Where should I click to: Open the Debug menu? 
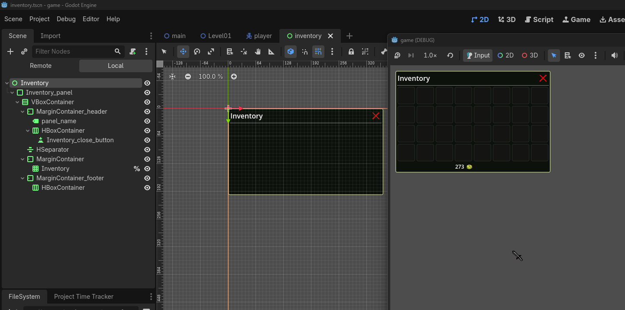pyautogui.click(x=66, y=19)
